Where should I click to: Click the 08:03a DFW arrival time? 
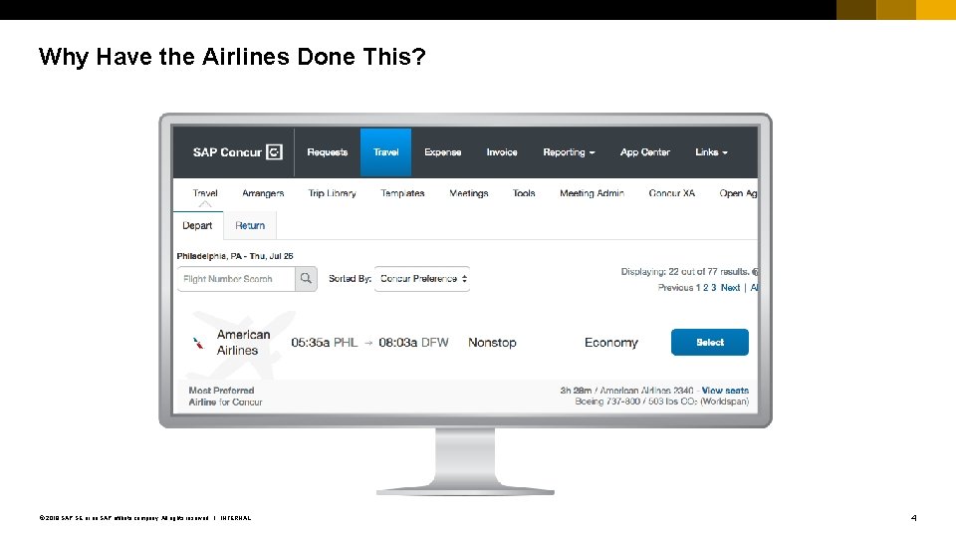coord(413,343)
